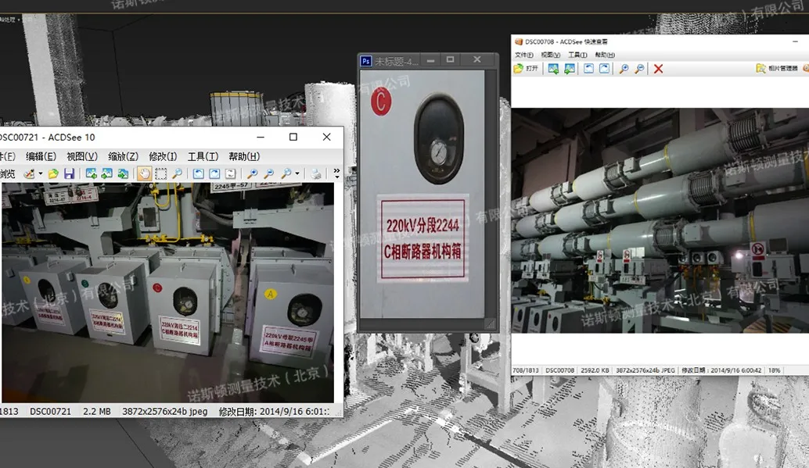Open the 文件(F) menu in ACDSee quick view
The width and height of the screenshot is (809, 468).
pos(523,55)
